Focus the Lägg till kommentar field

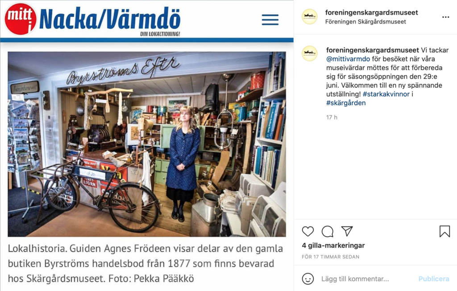[x=367, y=279]
